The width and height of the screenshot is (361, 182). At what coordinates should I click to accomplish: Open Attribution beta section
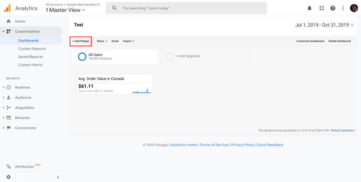tap(24, 167)
